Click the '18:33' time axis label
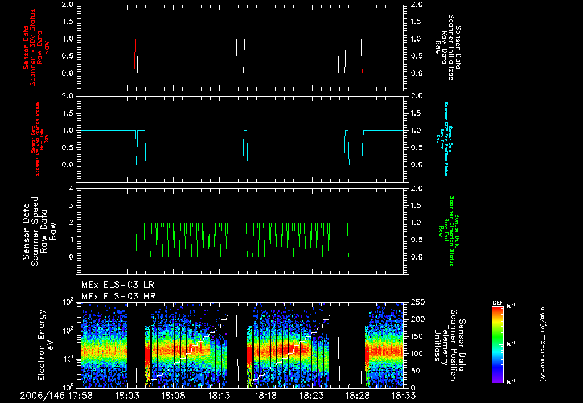This screenshot has width=583, height=403. click(x=404, y=396)
